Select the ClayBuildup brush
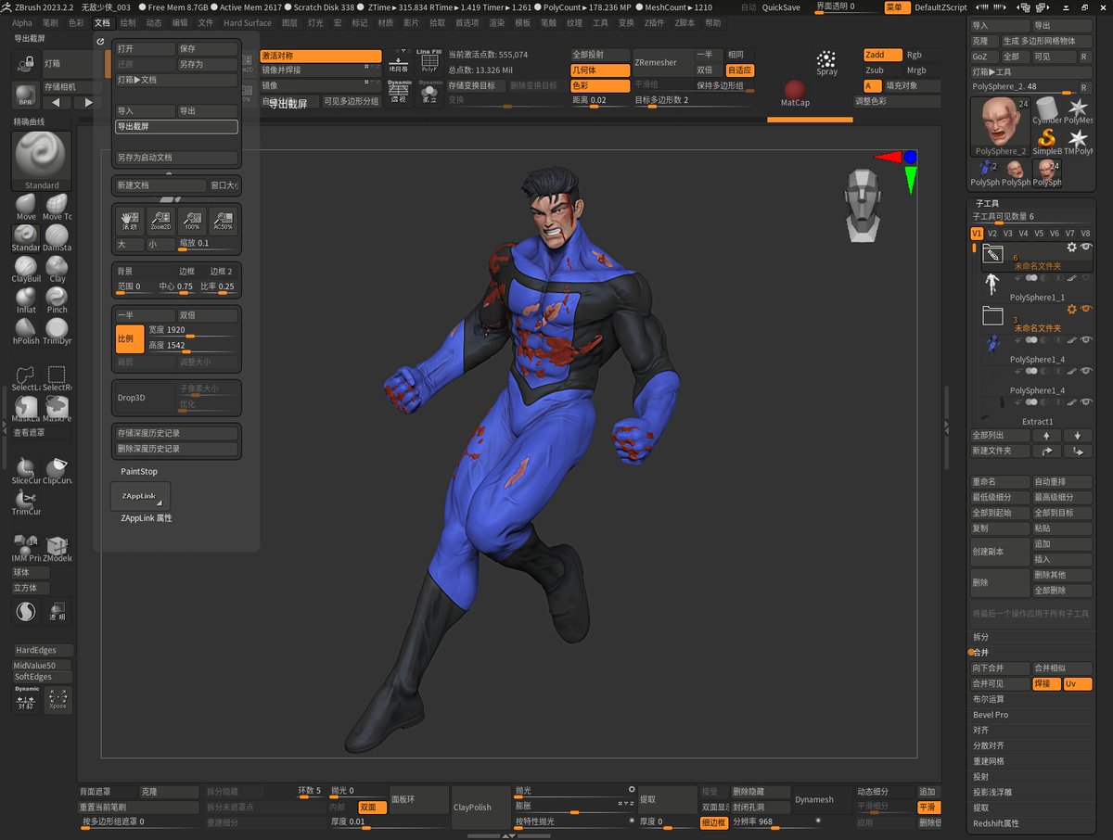The image size is (1113, 840). (26, 269)
